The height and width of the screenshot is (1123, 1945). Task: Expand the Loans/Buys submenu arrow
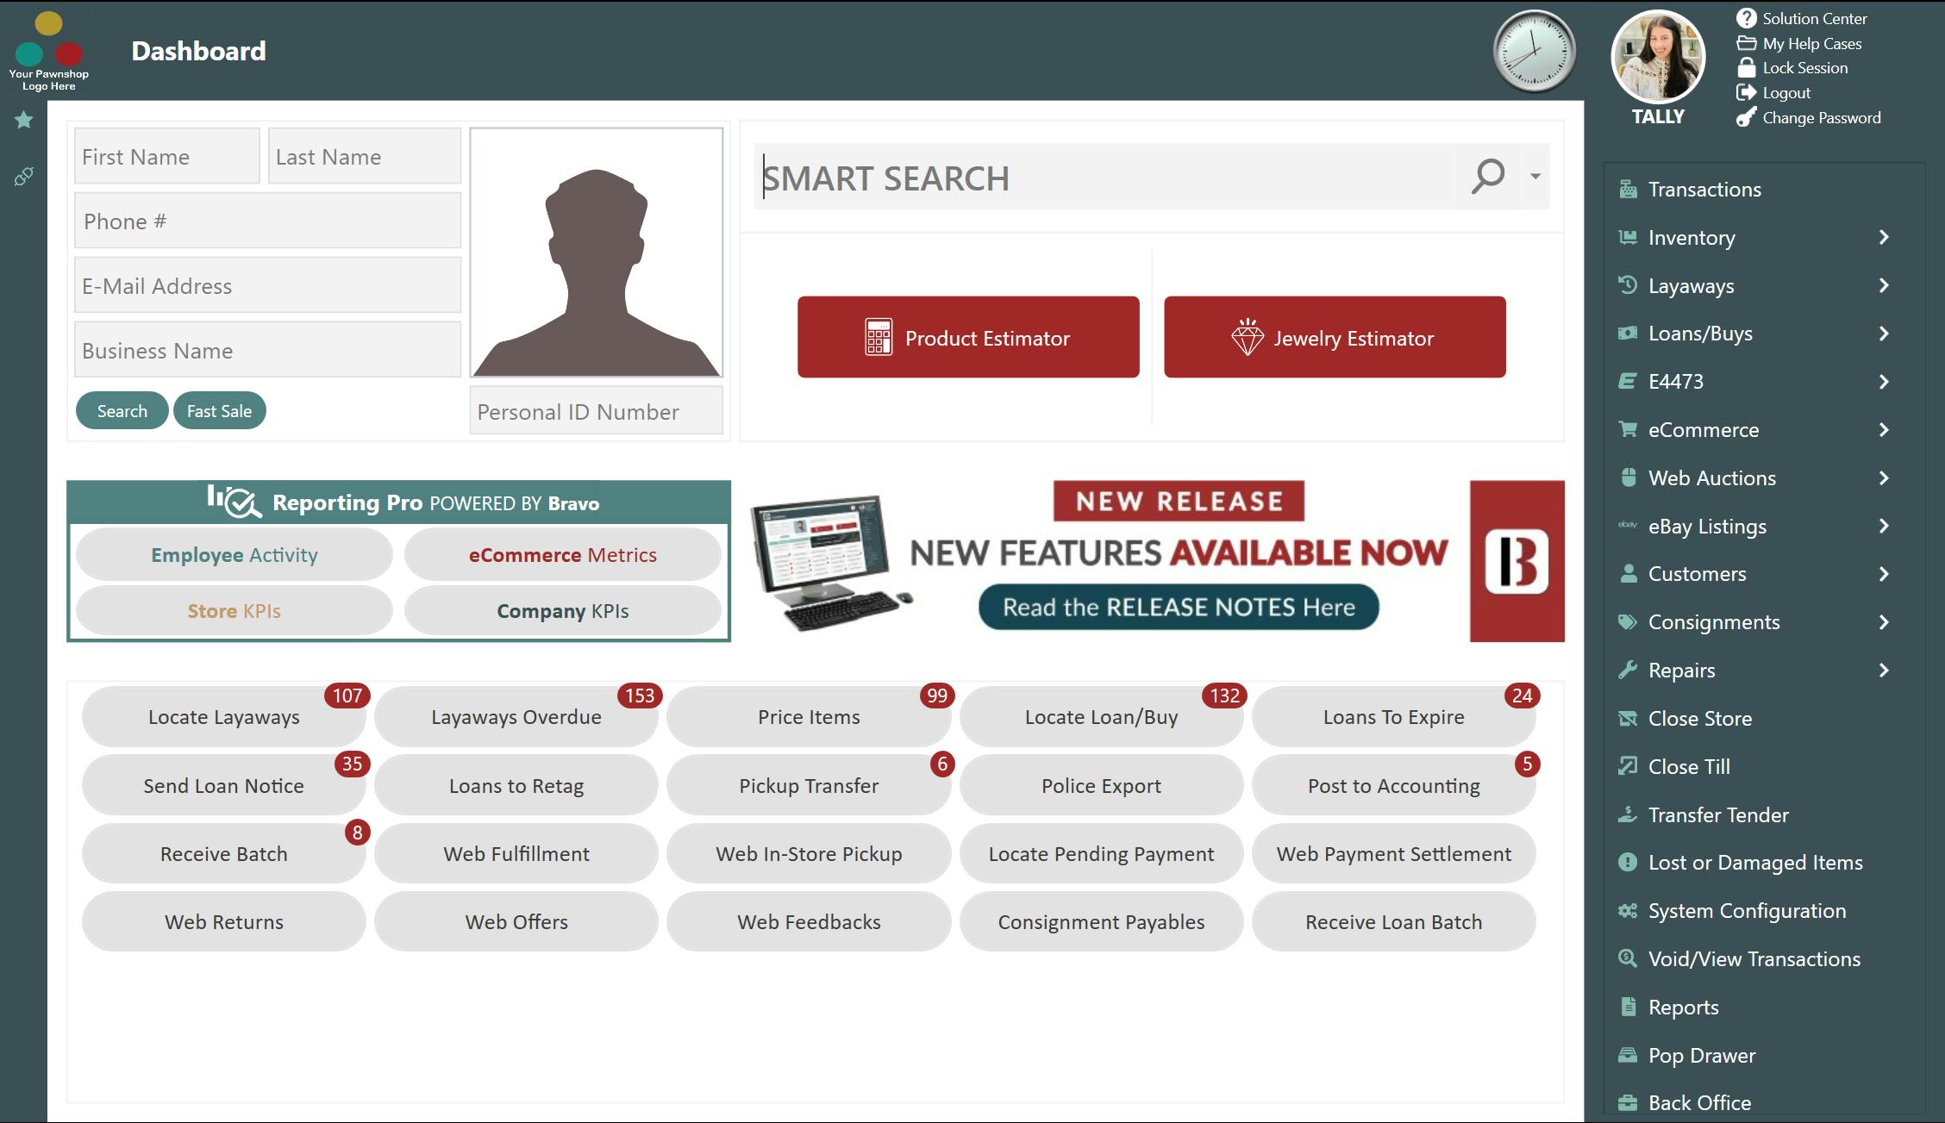[1884, 334]
